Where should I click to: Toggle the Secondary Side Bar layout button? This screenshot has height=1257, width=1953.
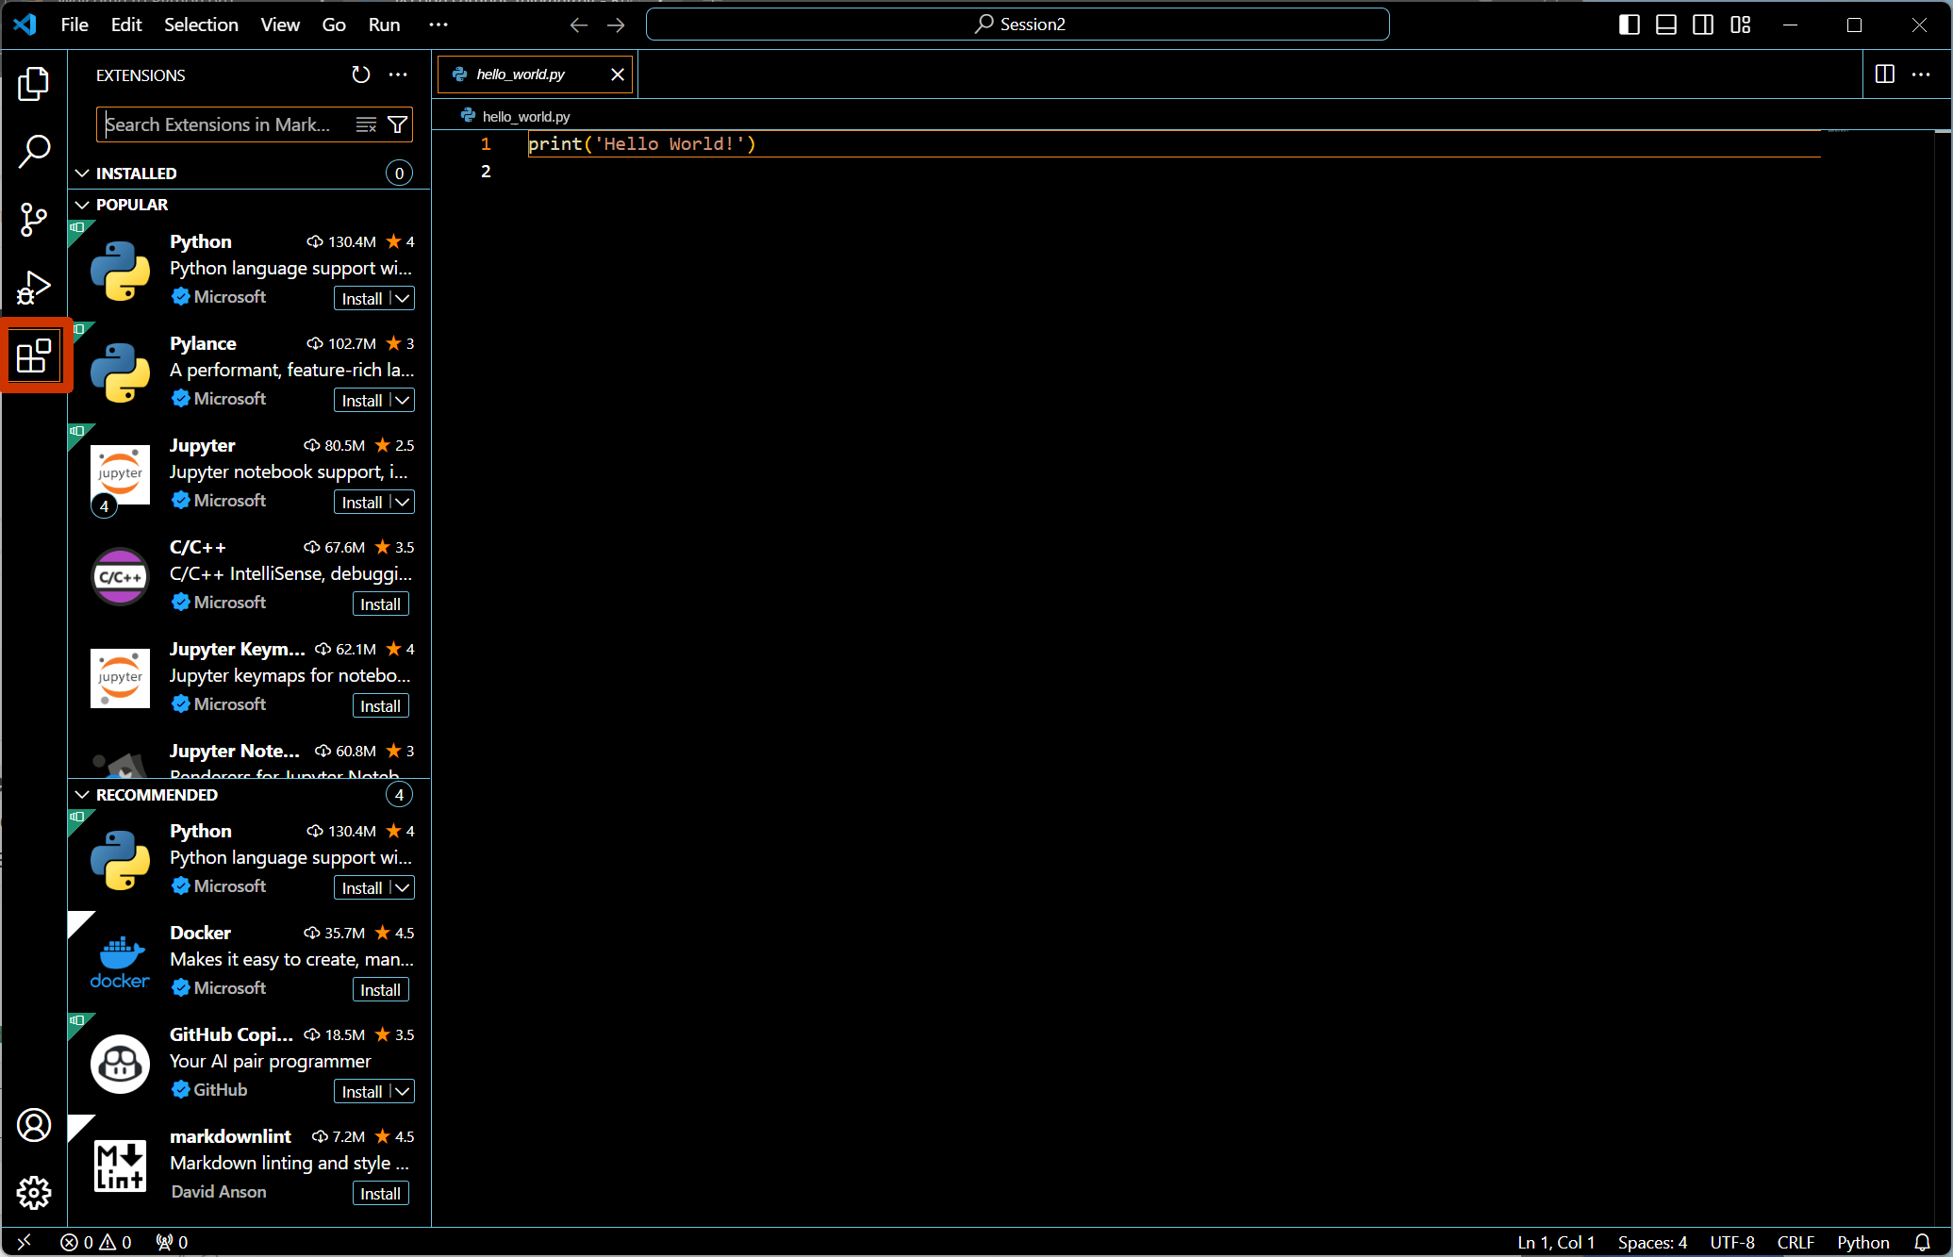(1703, 25)
